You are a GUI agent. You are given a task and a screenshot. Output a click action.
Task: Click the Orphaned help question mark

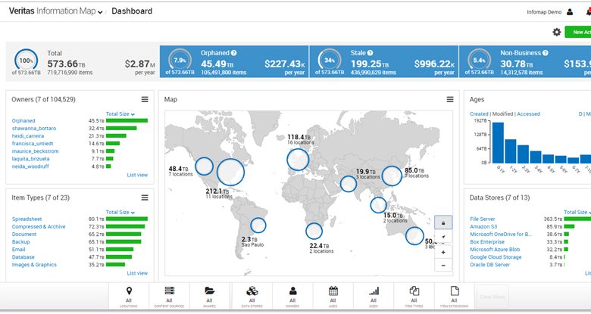coord(233,53)
